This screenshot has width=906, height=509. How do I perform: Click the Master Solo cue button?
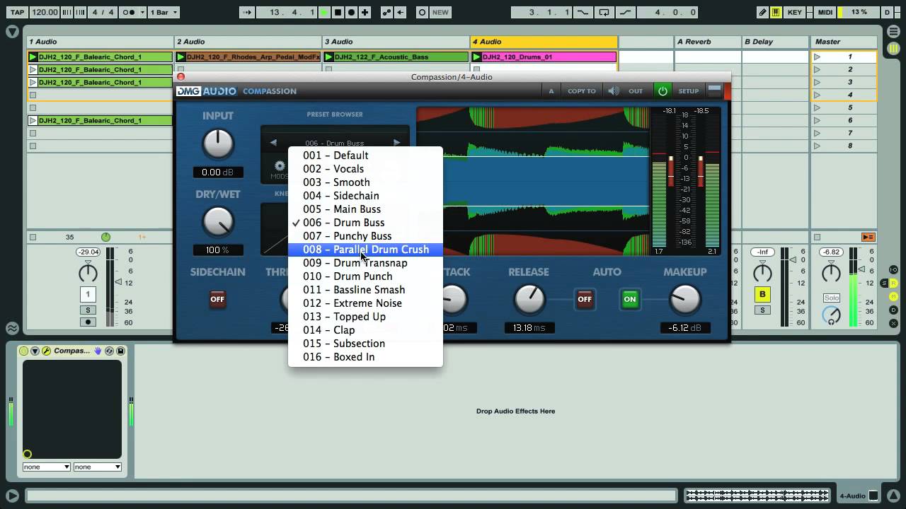831,298
